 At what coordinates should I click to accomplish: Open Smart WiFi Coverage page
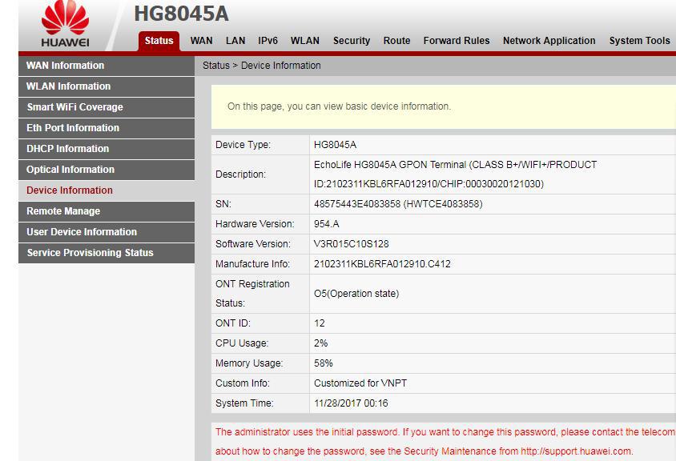coord(107,107)
